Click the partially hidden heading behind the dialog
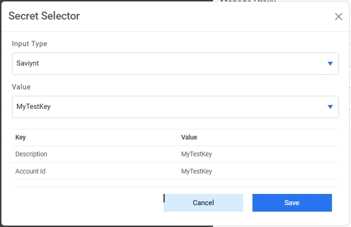The height and width of the screenshot is (227, 351). (248, 2)
